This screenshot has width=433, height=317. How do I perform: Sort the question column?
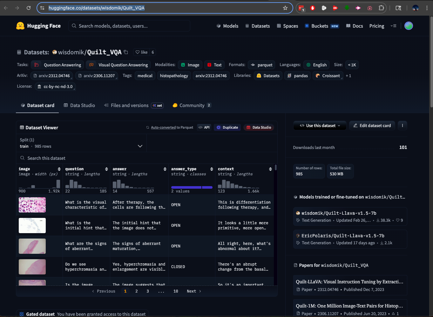click(106, 169)
